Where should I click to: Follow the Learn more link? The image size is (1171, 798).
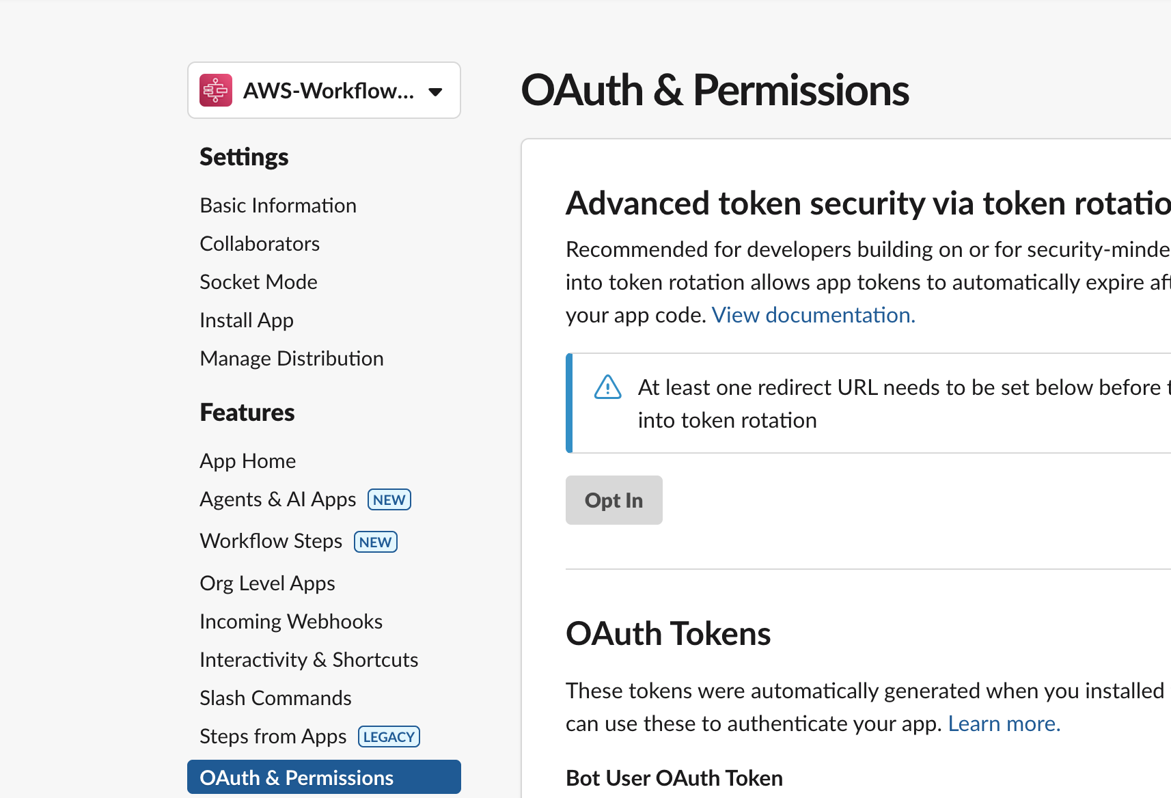click(1004, 724)
